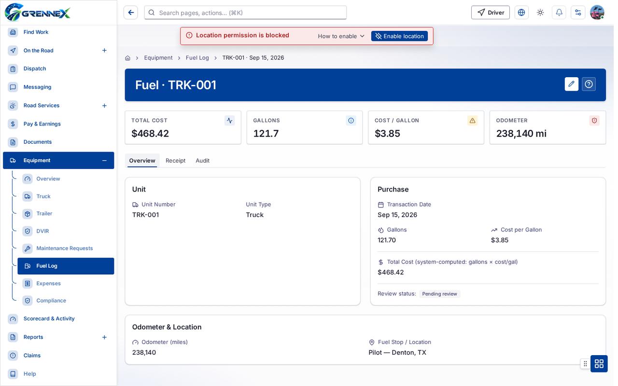Click the back arrow button

coord(131,13)
